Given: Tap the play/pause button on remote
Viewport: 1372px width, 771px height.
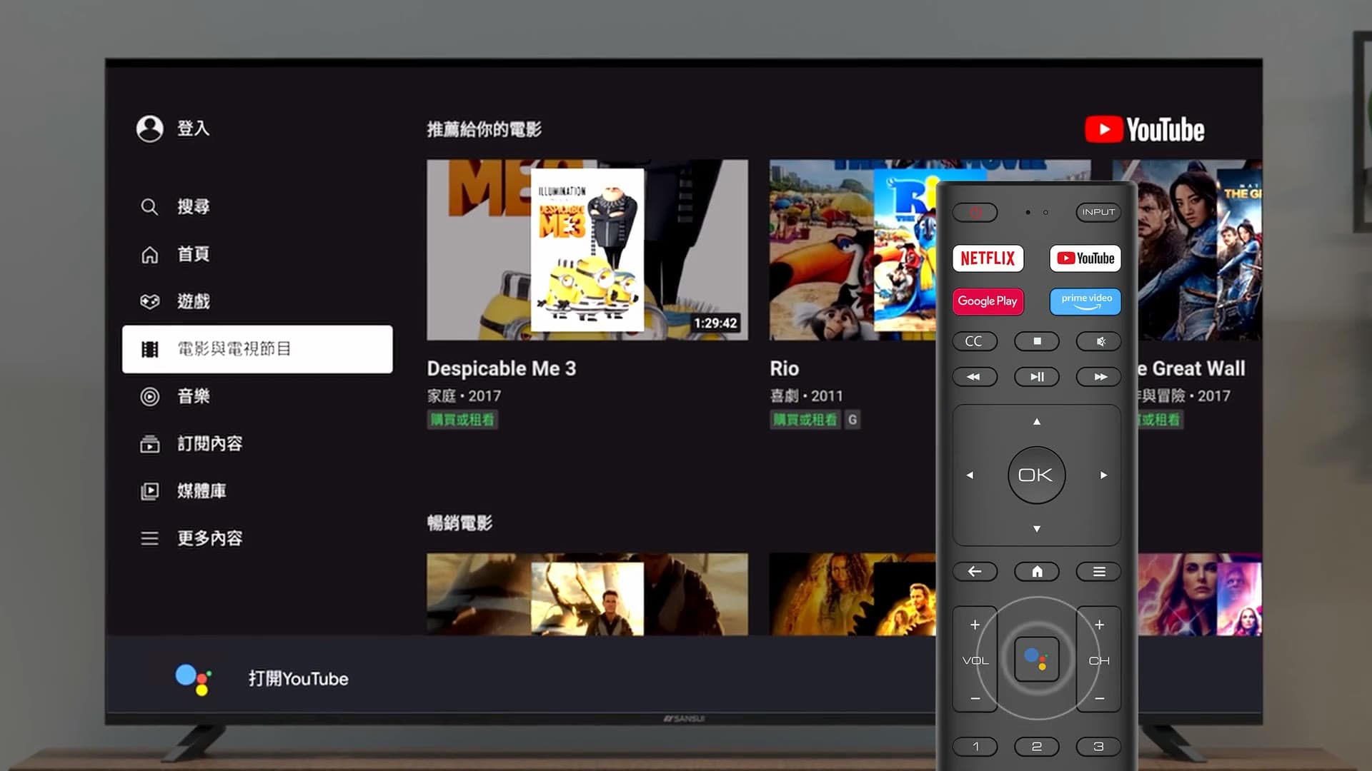Looking at the screenshot, I should click(1037, 377).
